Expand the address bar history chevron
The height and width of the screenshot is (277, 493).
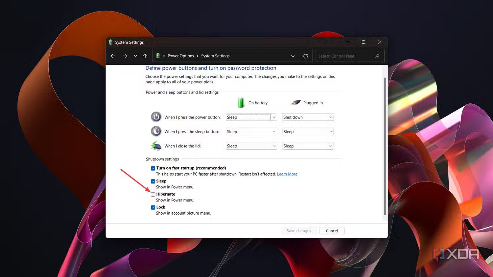coord(293,56)
